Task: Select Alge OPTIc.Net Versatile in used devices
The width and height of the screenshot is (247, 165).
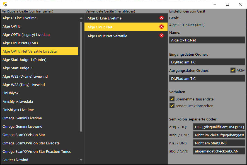Action: [126, 36]
